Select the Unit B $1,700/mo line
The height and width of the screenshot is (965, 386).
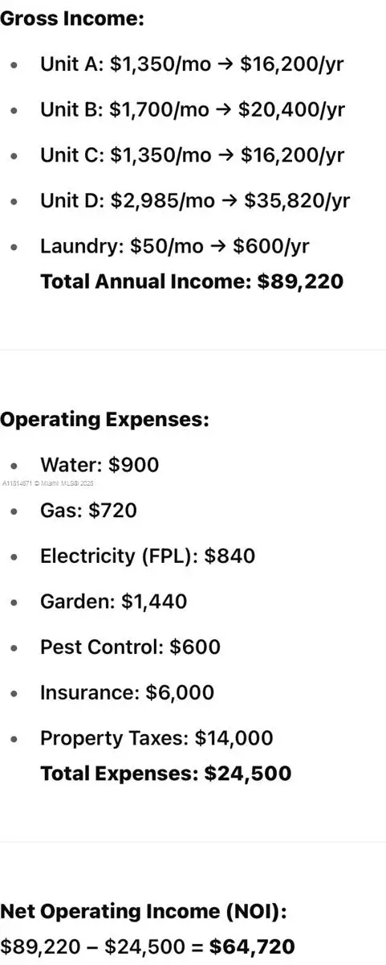pos(193,109)
